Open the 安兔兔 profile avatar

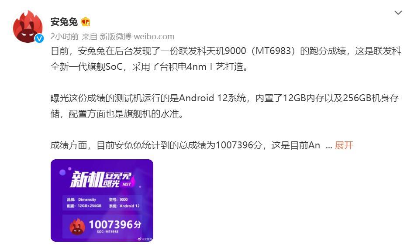[28, 27]
